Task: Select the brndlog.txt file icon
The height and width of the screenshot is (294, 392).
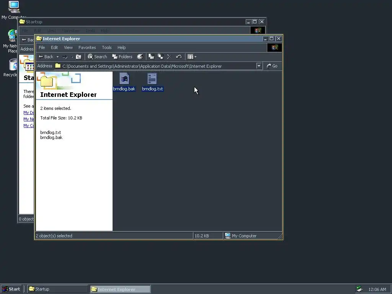Action: tap(152, 78)
